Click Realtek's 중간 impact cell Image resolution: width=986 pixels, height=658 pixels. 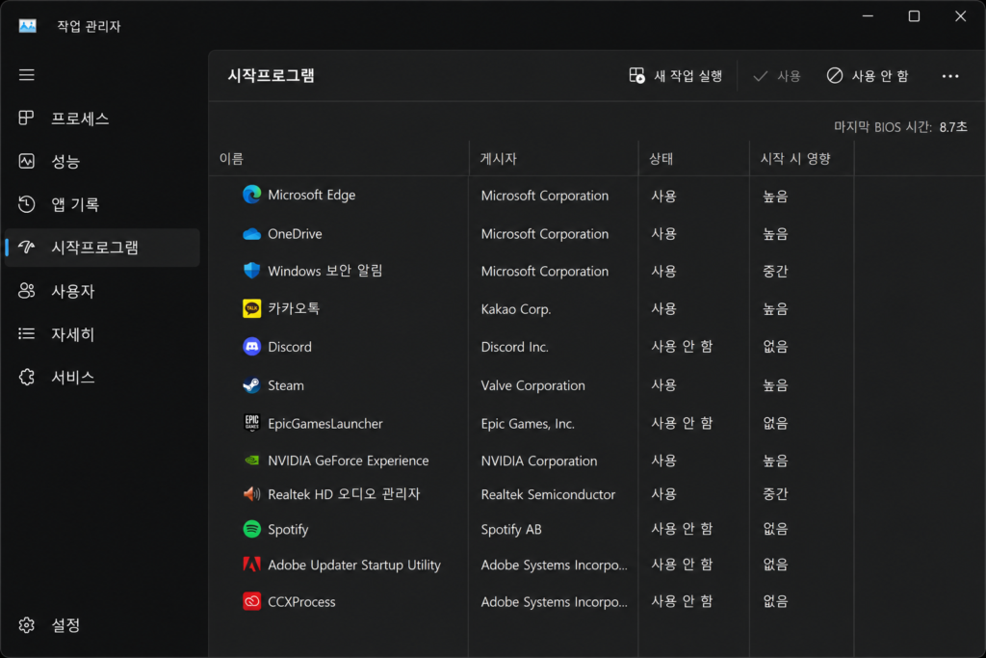pyautogui.click(x=775, y=494)
